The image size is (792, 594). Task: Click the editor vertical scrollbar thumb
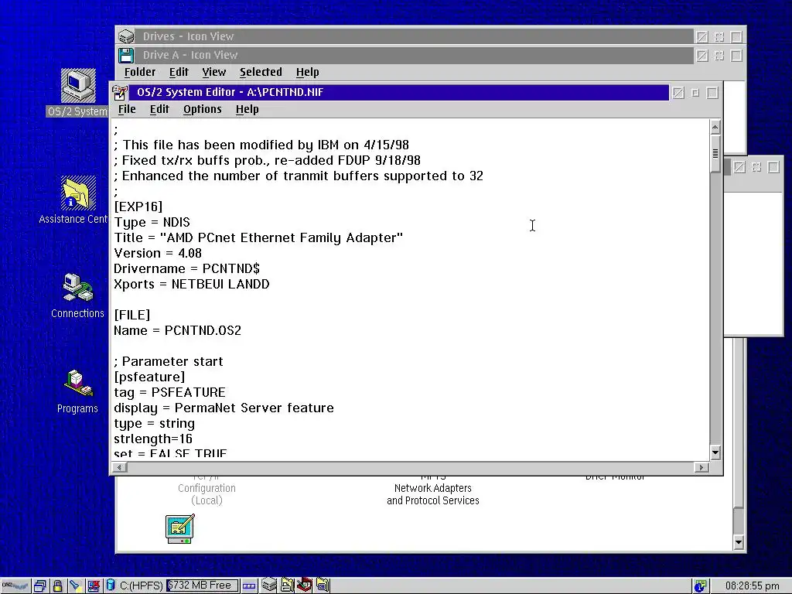715,154
